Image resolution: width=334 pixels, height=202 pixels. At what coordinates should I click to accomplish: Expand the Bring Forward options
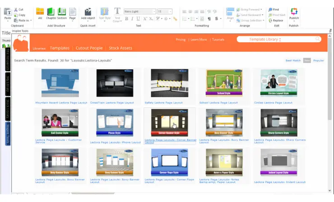click(261, 9)
